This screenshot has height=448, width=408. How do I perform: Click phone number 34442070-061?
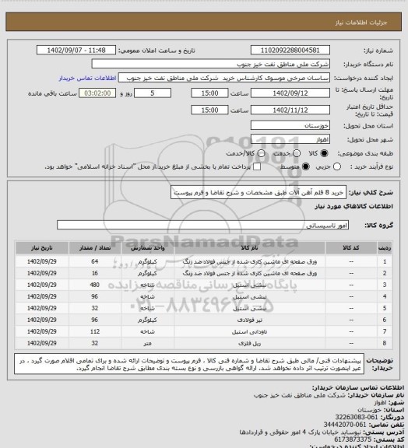click(x=345, y=425)
